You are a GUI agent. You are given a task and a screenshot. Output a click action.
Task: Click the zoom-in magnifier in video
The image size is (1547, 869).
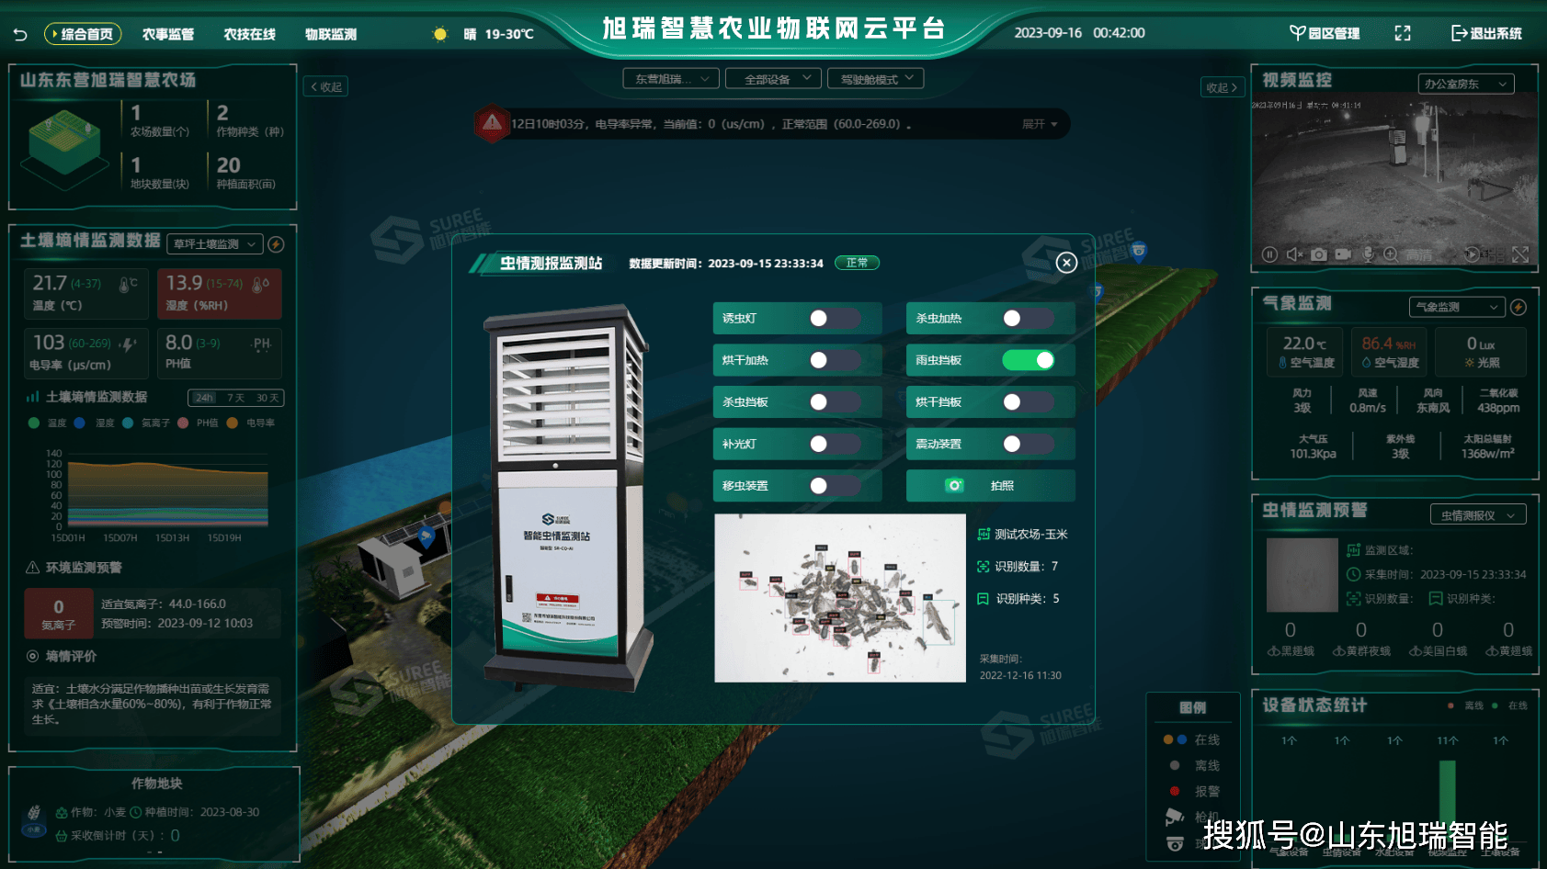1390,254
